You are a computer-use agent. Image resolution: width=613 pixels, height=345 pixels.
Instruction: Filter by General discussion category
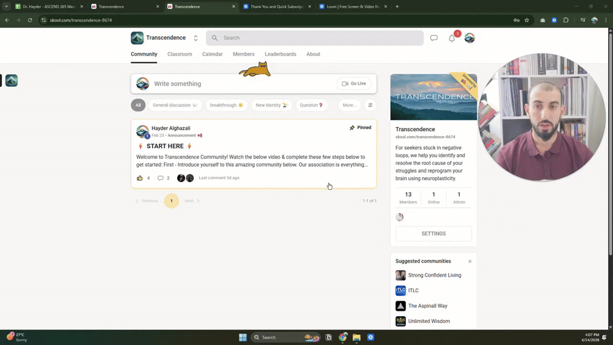[x=175, y=105]
